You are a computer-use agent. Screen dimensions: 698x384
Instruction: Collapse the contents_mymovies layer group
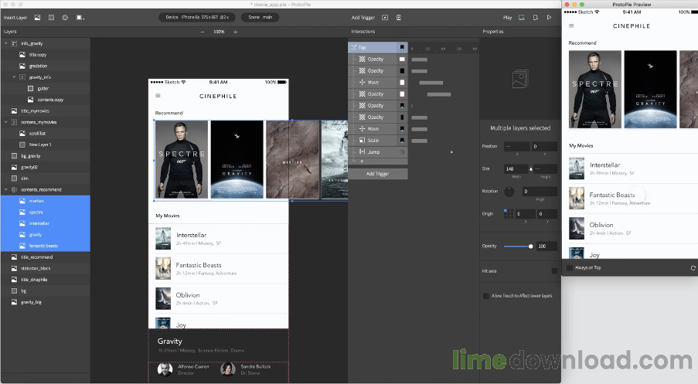5,122
